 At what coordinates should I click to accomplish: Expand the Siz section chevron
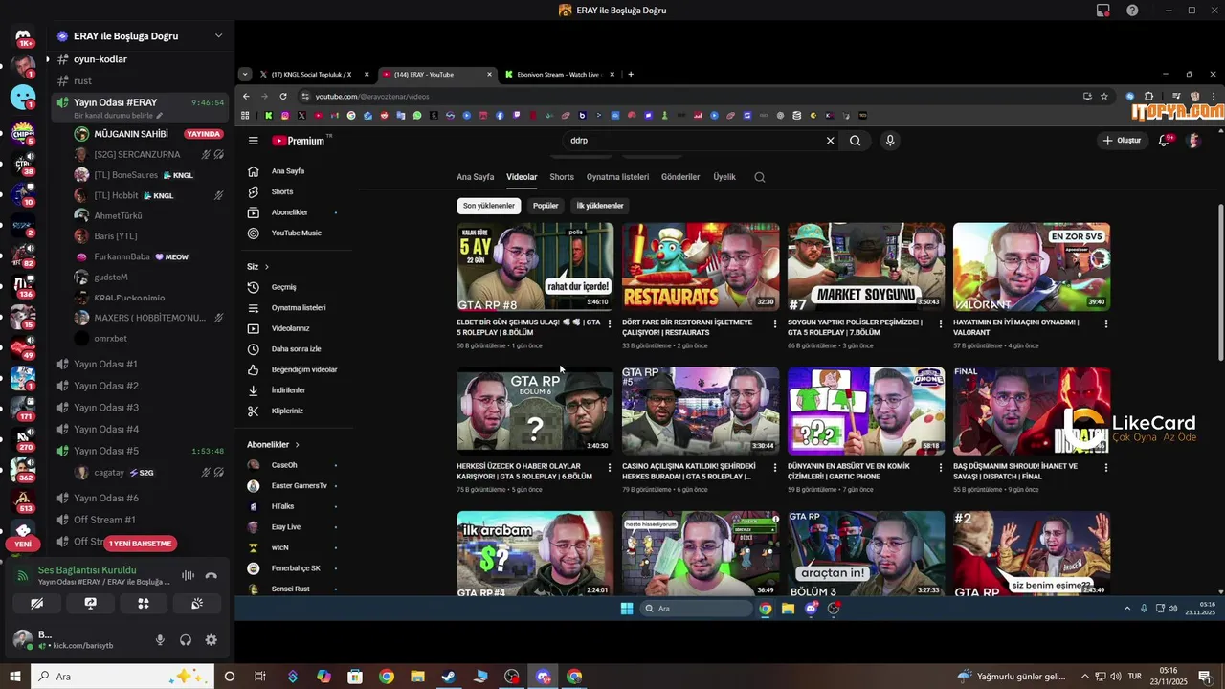(267, 267)
